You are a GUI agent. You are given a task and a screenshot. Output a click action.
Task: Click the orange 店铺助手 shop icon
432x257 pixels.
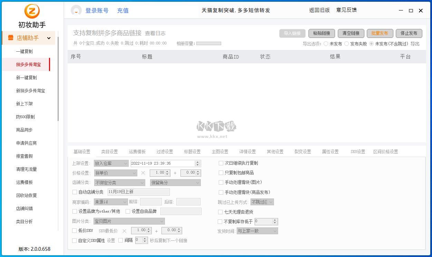tap(11, 38)
